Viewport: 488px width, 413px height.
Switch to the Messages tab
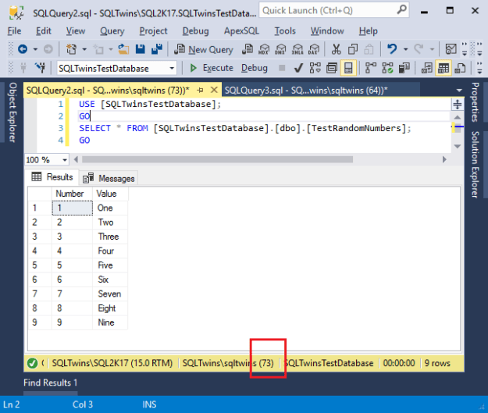[x=109, y=178]
